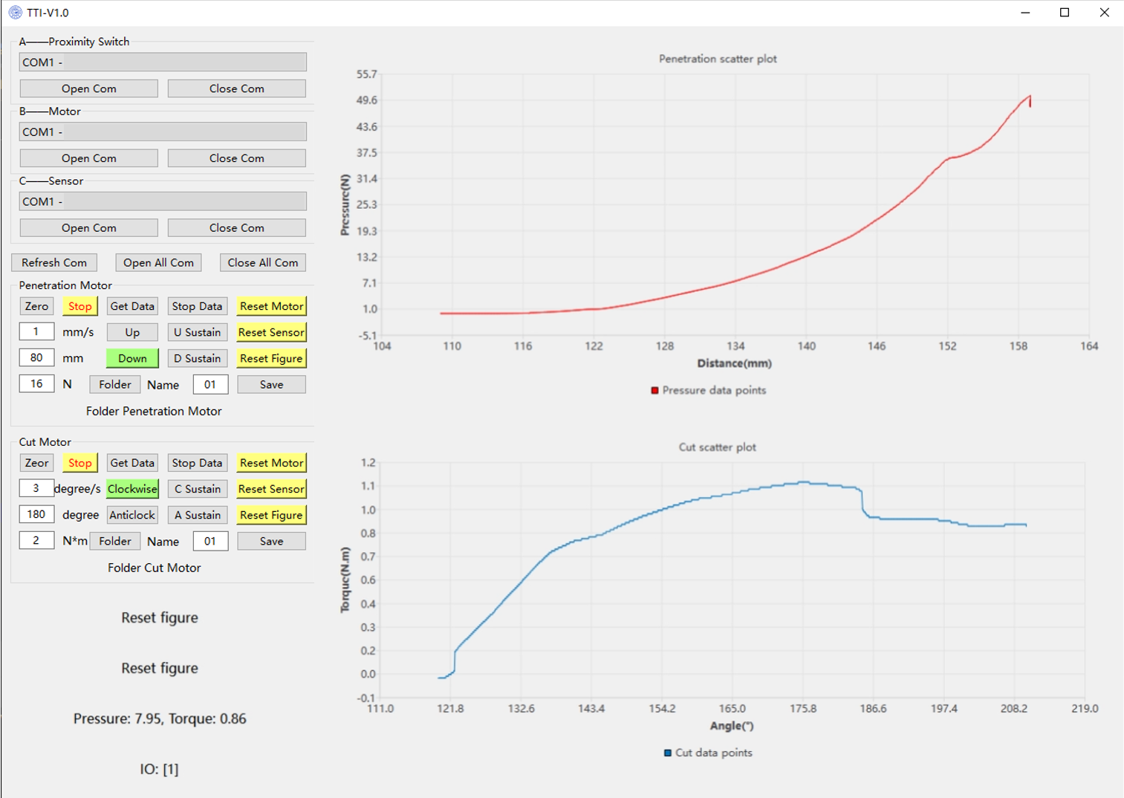Screen dimensions: 1124x798
Task: Click the 'IO: [1]' status text
Action: coord(160,769)
